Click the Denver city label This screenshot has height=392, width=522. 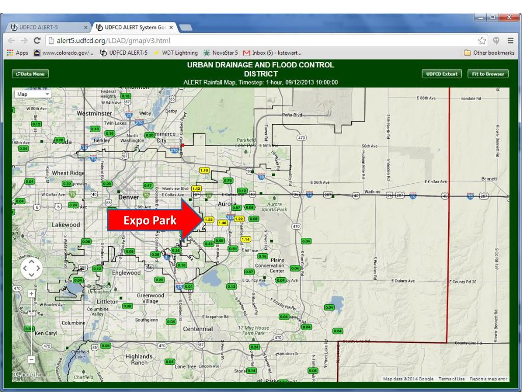pyautogui.click(x=128, y=197)
